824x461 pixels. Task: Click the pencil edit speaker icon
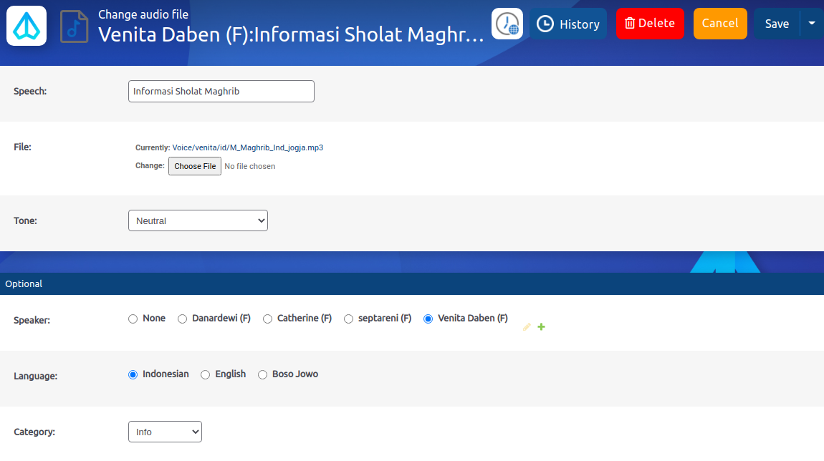(x=527, y=327)
